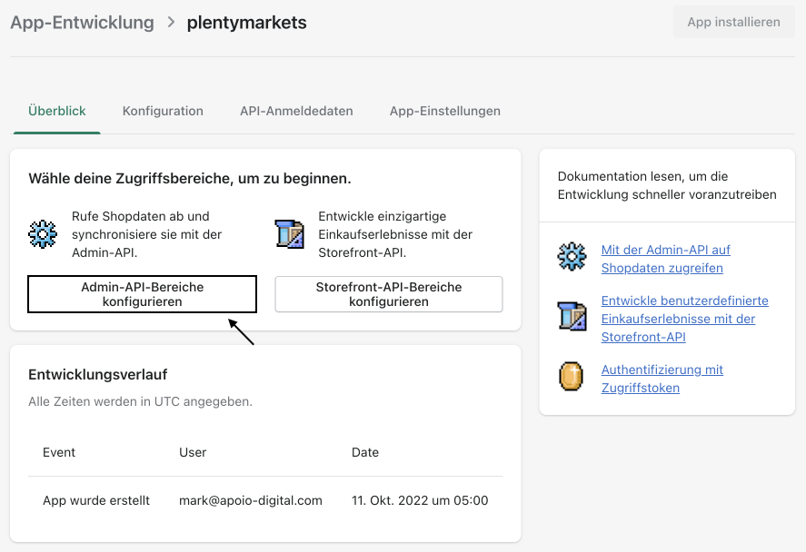Click the mark@apoio-digital.com user cell

point(250,500)
